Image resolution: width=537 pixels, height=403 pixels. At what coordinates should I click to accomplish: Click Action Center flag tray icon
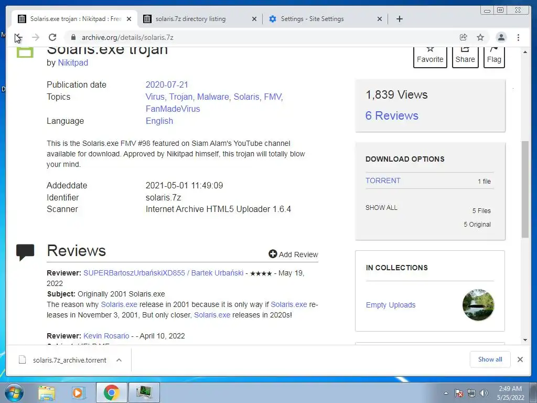(458, 393)
